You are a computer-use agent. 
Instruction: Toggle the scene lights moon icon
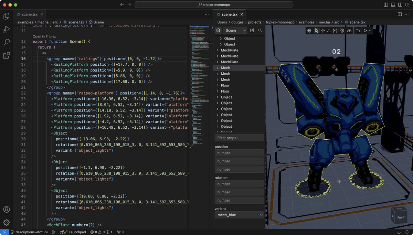342,31
